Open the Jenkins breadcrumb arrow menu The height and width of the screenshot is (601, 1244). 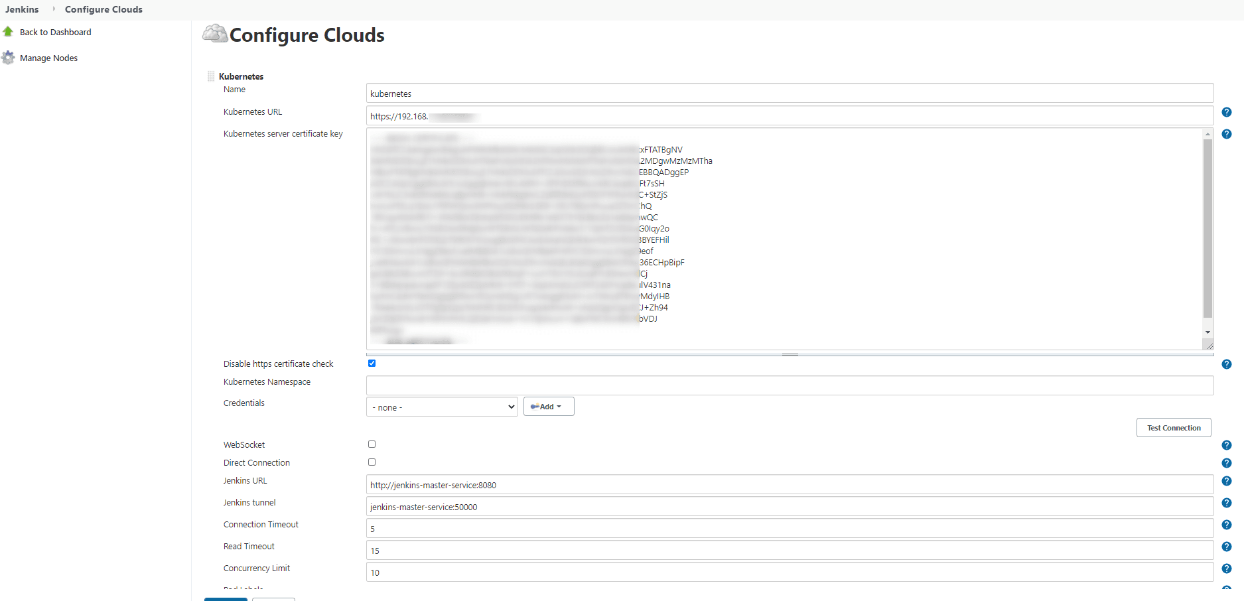(x=54, y=9)
